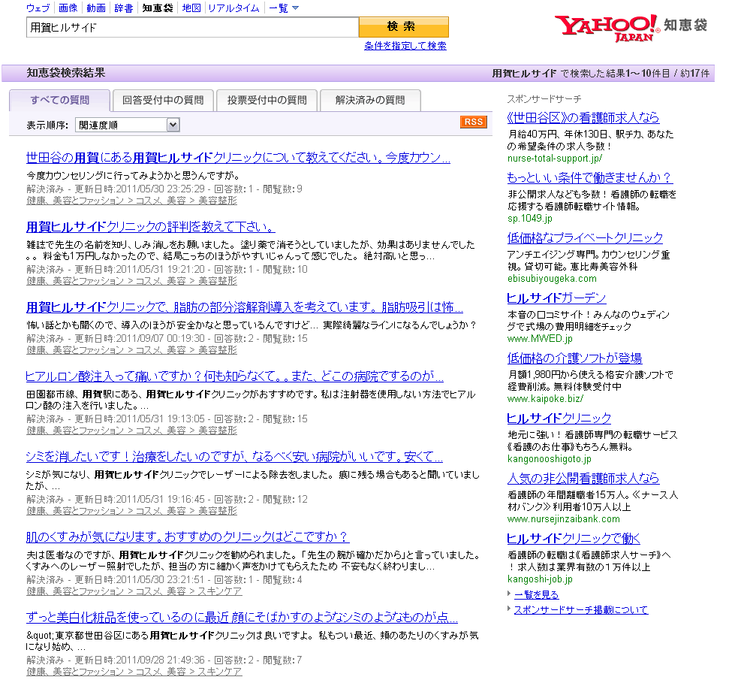Image resolution: width=750 pixels, height=683 pixels.
Task: Open result 肌のくすみが気になります
Action: (x=188, y=537)
